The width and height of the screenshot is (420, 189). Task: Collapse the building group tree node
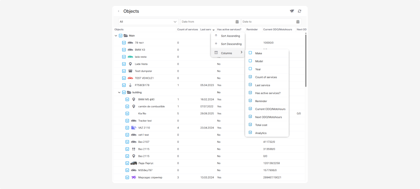pyautogui.click(x=119, y=92)
